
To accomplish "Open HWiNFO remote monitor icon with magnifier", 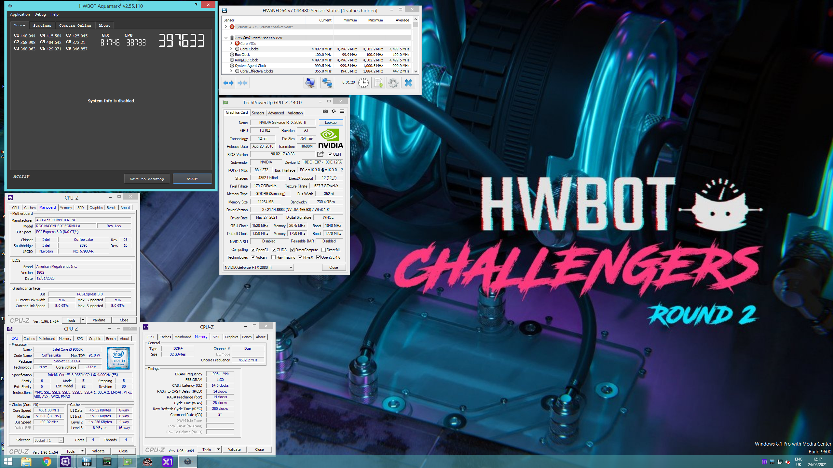I will point(310,83).
